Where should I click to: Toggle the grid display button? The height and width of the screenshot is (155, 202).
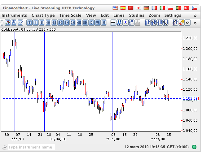tap(119, 22)
